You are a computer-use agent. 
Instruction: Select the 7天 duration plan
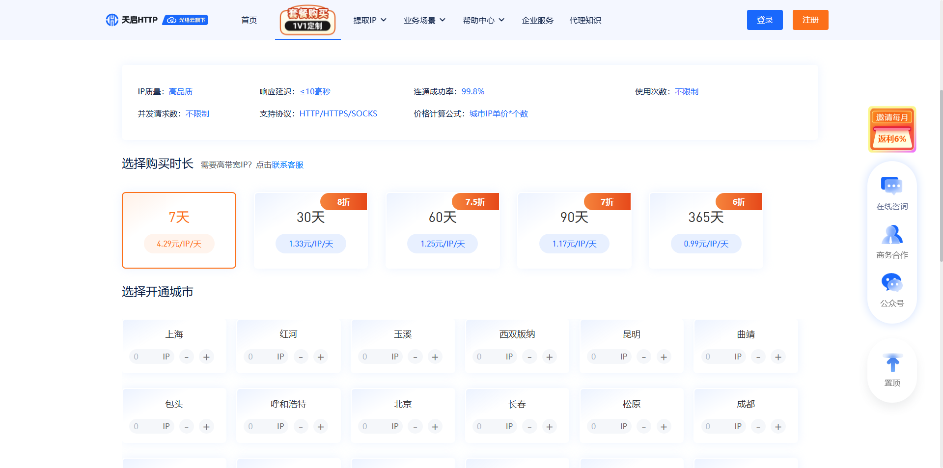pos(179,230)
